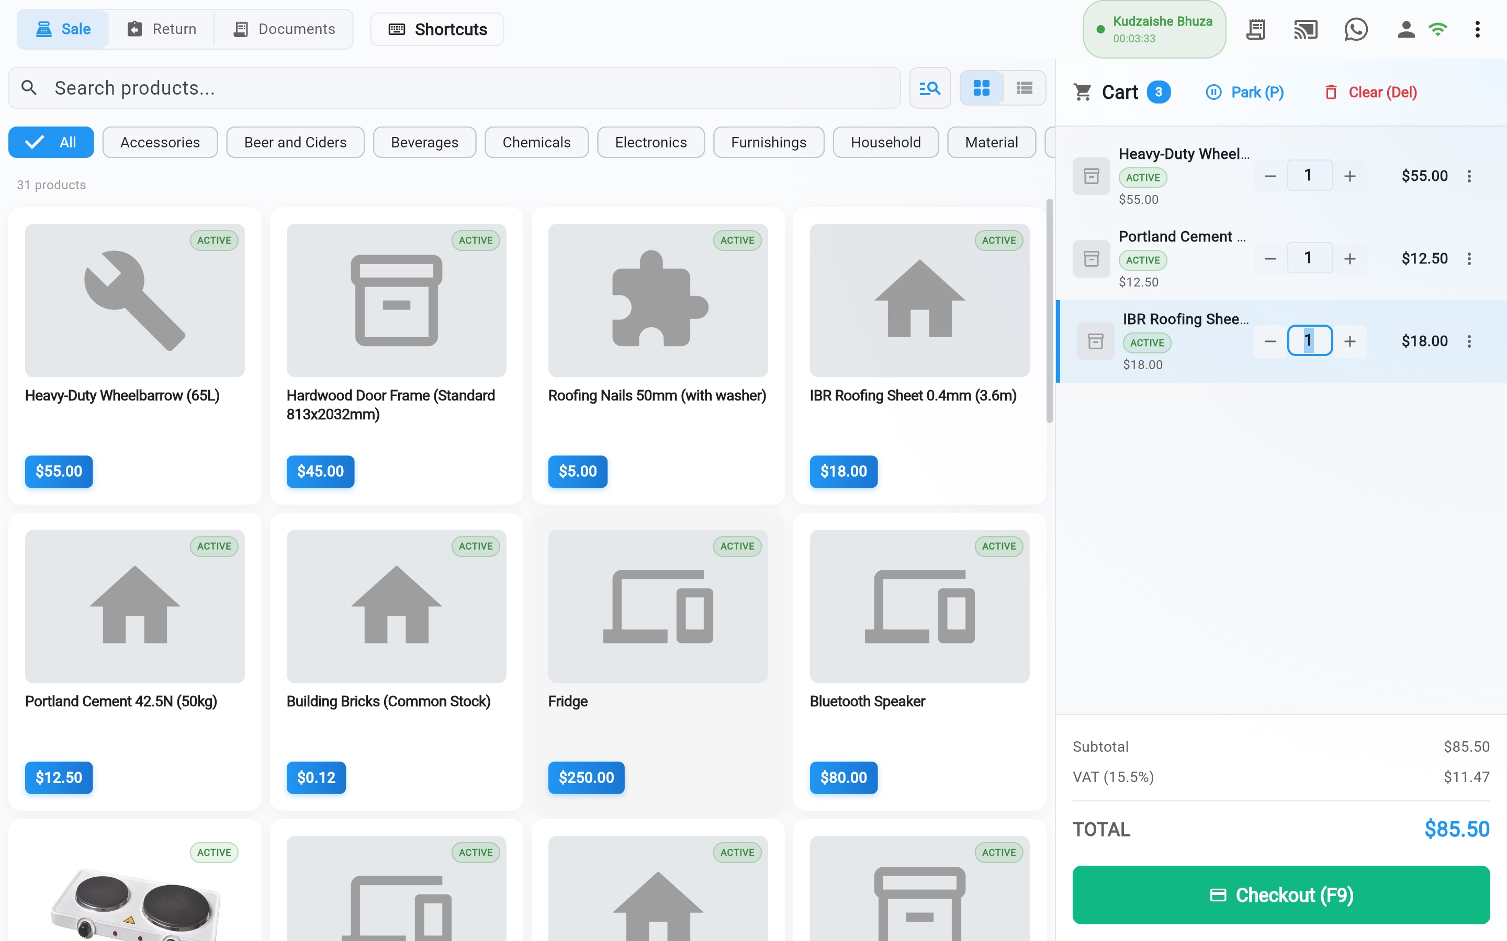Image resolution: width=1507 pixels, height=941 pixels.
Task: Decrease Portland Cement quantity in cart
Action: pyautogui.click(x=1270, y=258)
